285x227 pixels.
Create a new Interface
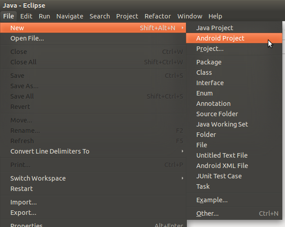click(x=234, y=83)
